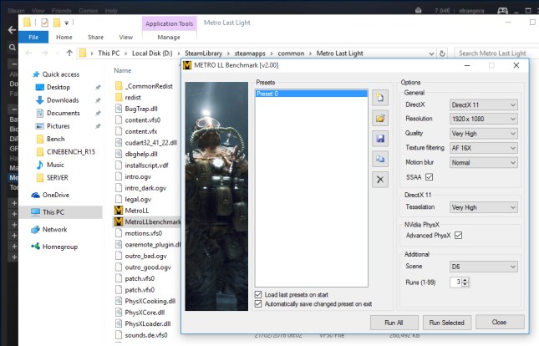This screenshot has height=346, width=539.
Task: Delete preset with the X icon
Action: [x=381, y=178]
